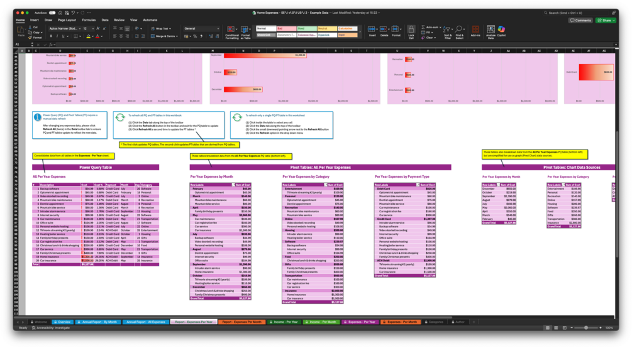Apply comma style icon
The image size is (632, 348).
coord(201,36)
